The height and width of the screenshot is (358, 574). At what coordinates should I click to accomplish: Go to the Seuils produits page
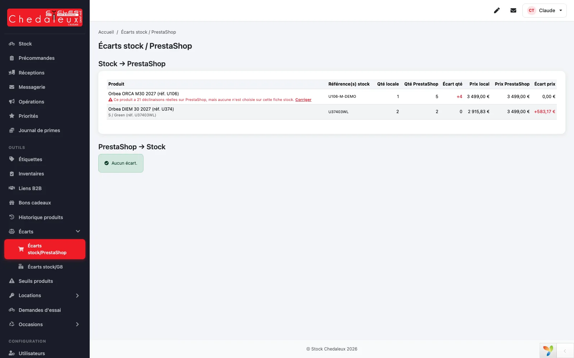pos(45,281)
